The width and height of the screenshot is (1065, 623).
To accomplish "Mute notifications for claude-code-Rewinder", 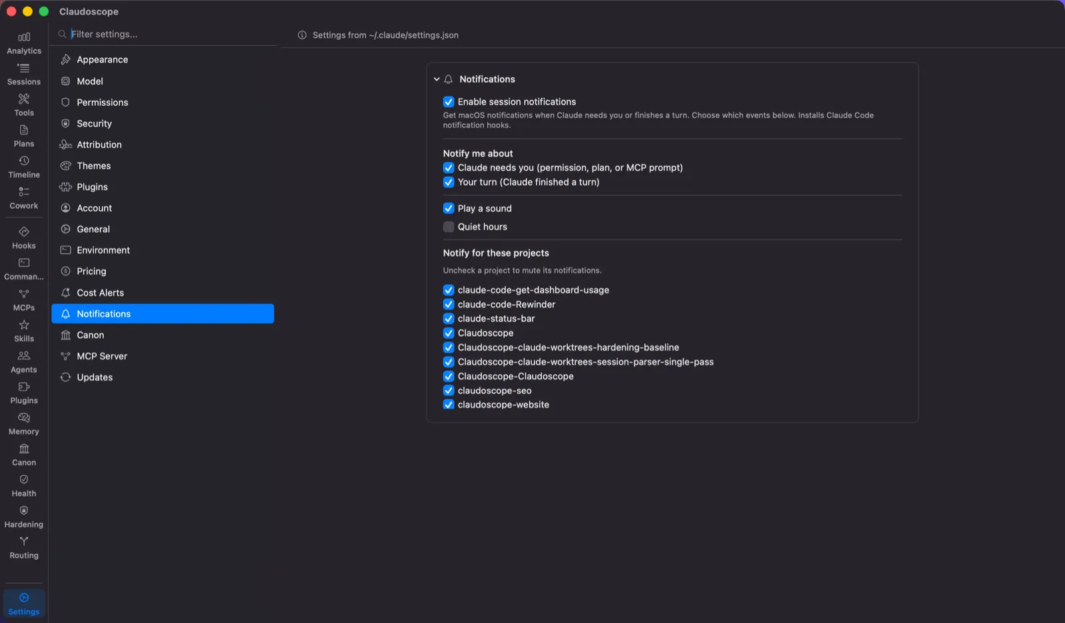I will pos(449,304).
